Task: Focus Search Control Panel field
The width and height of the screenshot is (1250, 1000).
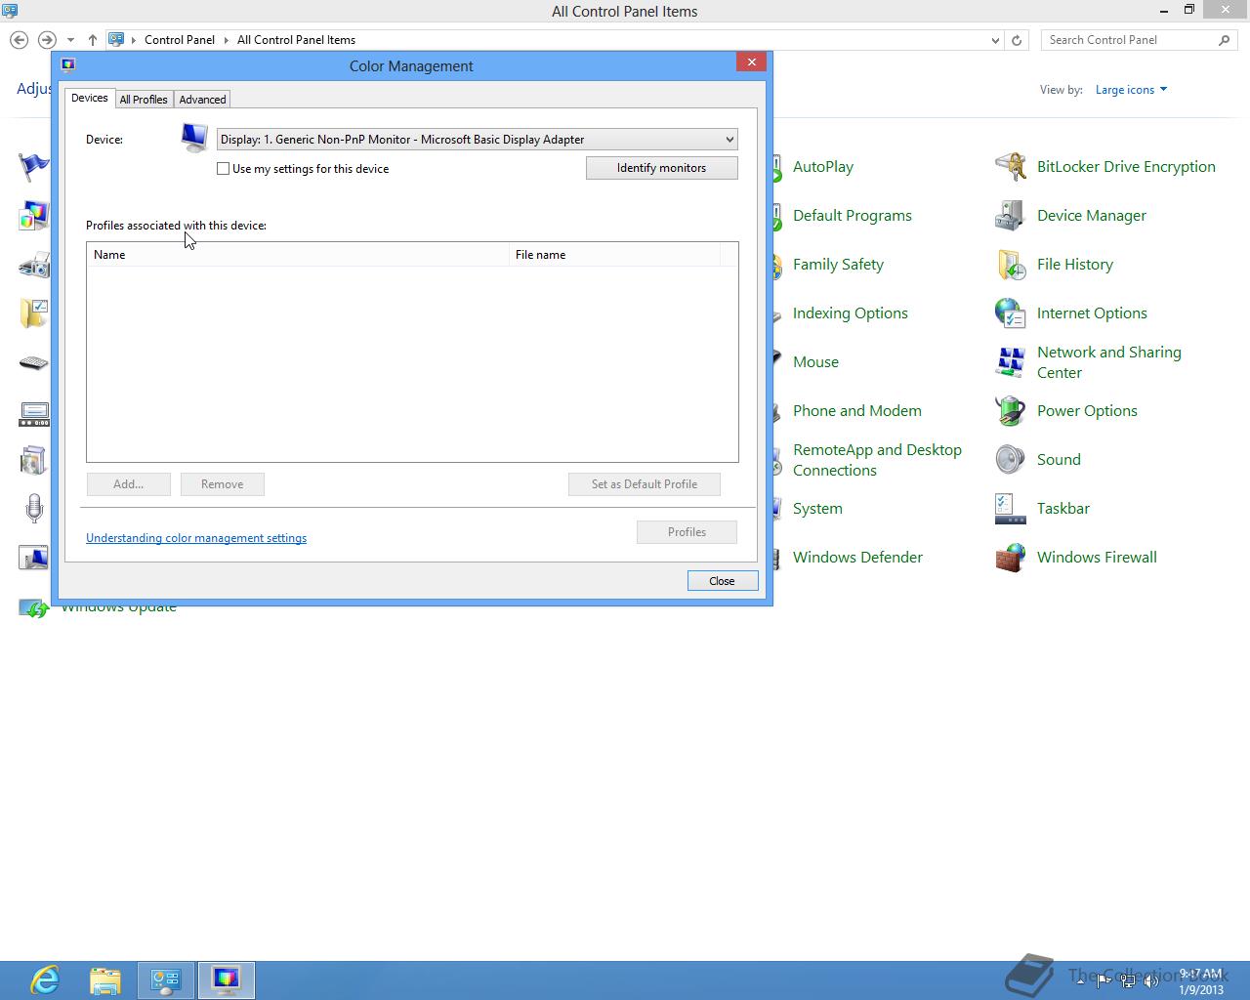Action: (1139, 40)
